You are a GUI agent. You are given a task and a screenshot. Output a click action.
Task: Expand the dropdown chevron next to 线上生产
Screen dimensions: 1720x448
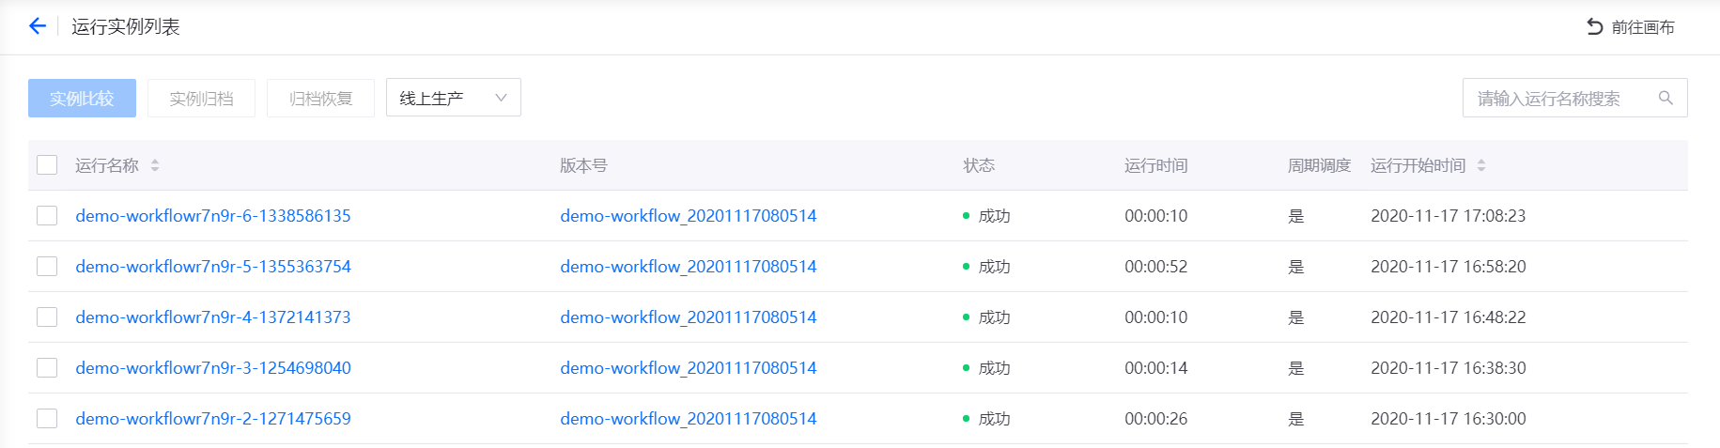click(x=501, y=98)
